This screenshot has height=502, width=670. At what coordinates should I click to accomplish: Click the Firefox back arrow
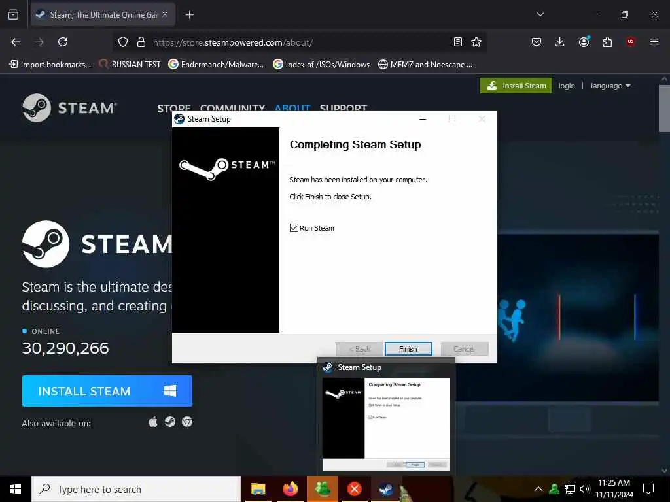tap(16, 42)
